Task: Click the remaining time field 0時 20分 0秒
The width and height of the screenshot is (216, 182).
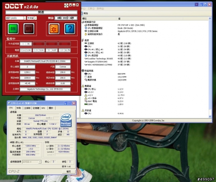Action: click(66, 18)
